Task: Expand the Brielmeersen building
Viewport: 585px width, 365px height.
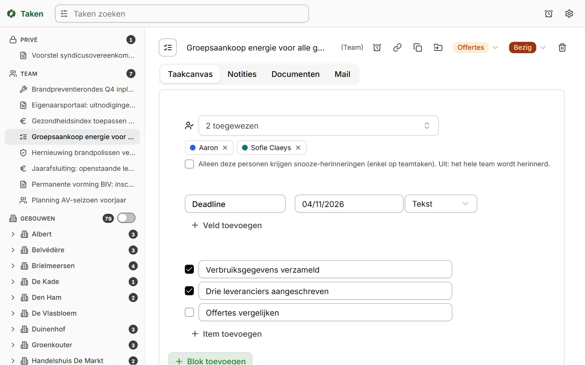Action: tap(13, 266)
